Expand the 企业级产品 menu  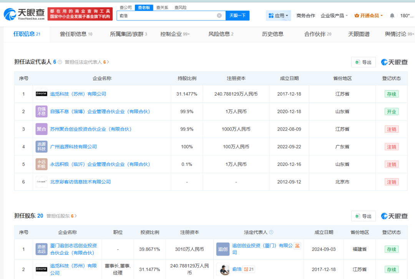tap(334, 16)
